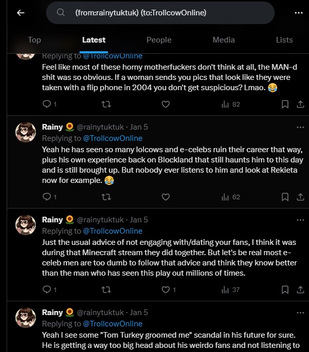
Task: Reply to the Minecraft stream tweet
Action: coord(47,290)
